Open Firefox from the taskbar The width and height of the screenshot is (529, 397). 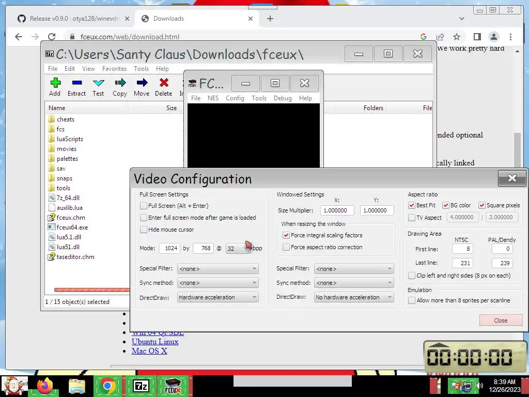point(45,386)
